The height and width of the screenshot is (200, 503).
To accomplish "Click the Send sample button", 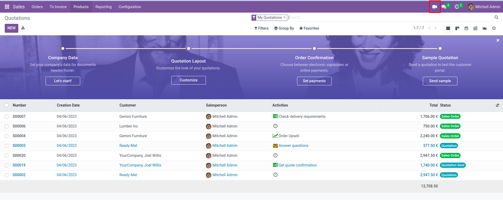I will 440,81.
